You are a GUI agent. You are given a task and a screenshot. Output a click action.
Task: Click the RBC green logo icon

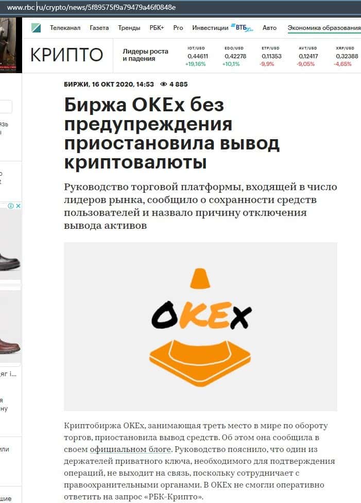coord(36,28)
